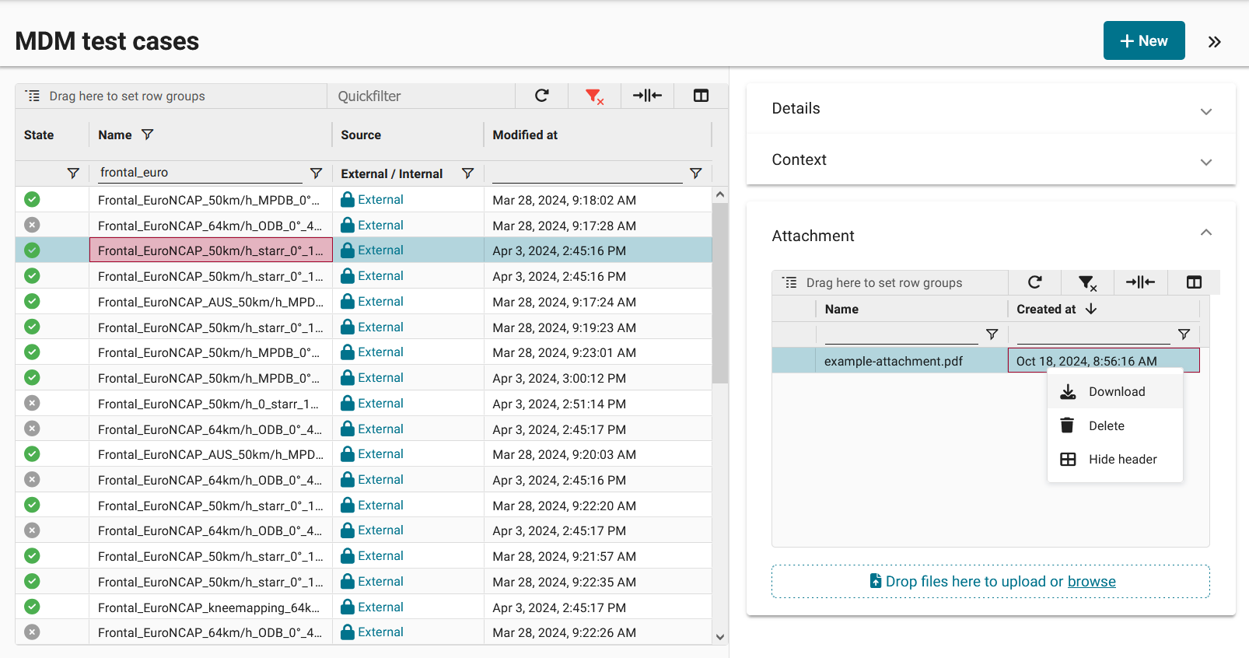Choose Download from the context menu
This screenshot has width=1249, height=658.
click(x=1115, y=391)
